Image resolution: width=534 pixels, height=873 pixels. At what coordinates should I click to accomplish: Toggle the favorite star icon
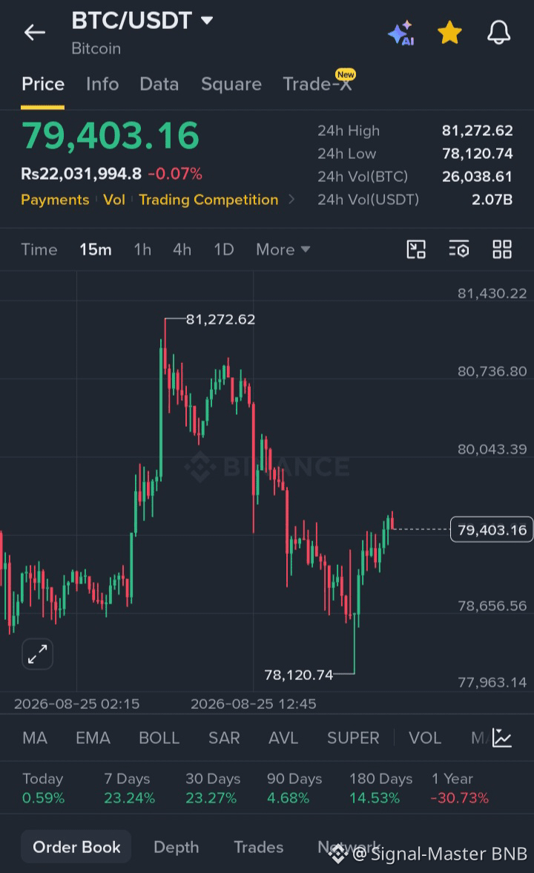point(450,33)
